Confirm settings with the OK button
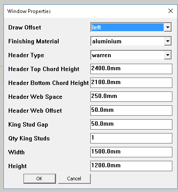Image resolution: width=178 pixels, height=192 pixels. coord(40,179)
